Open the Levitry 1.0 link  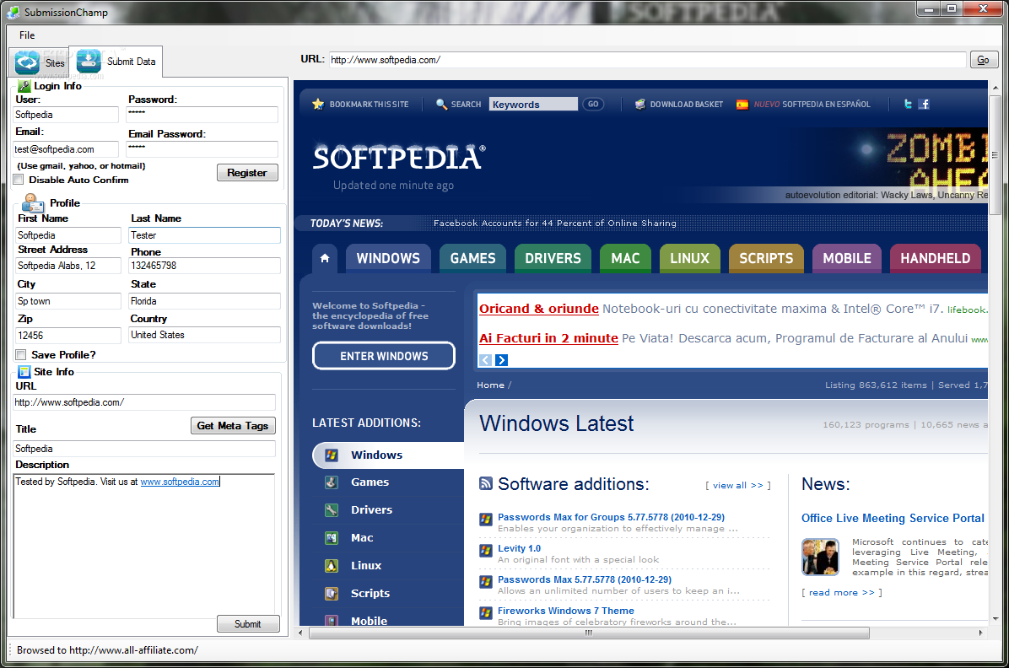[520, 548]
